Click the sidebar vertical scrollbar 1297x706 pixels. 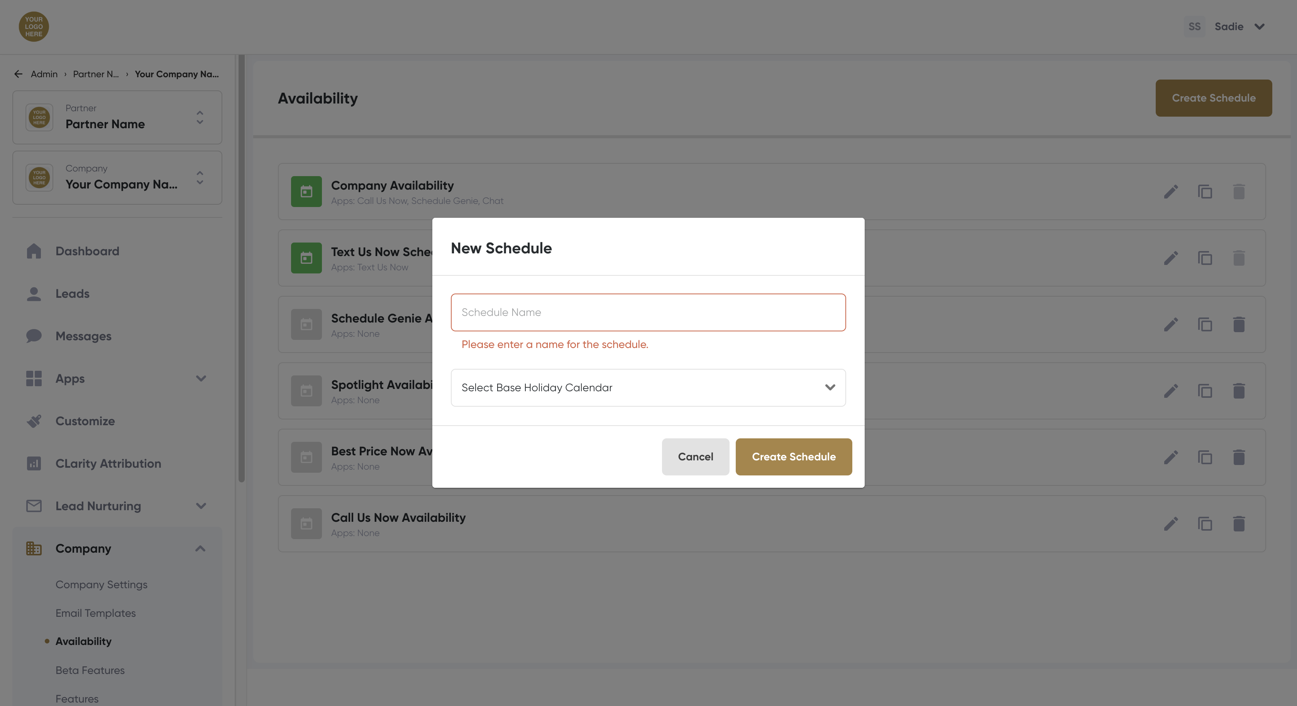coord(242,267)
